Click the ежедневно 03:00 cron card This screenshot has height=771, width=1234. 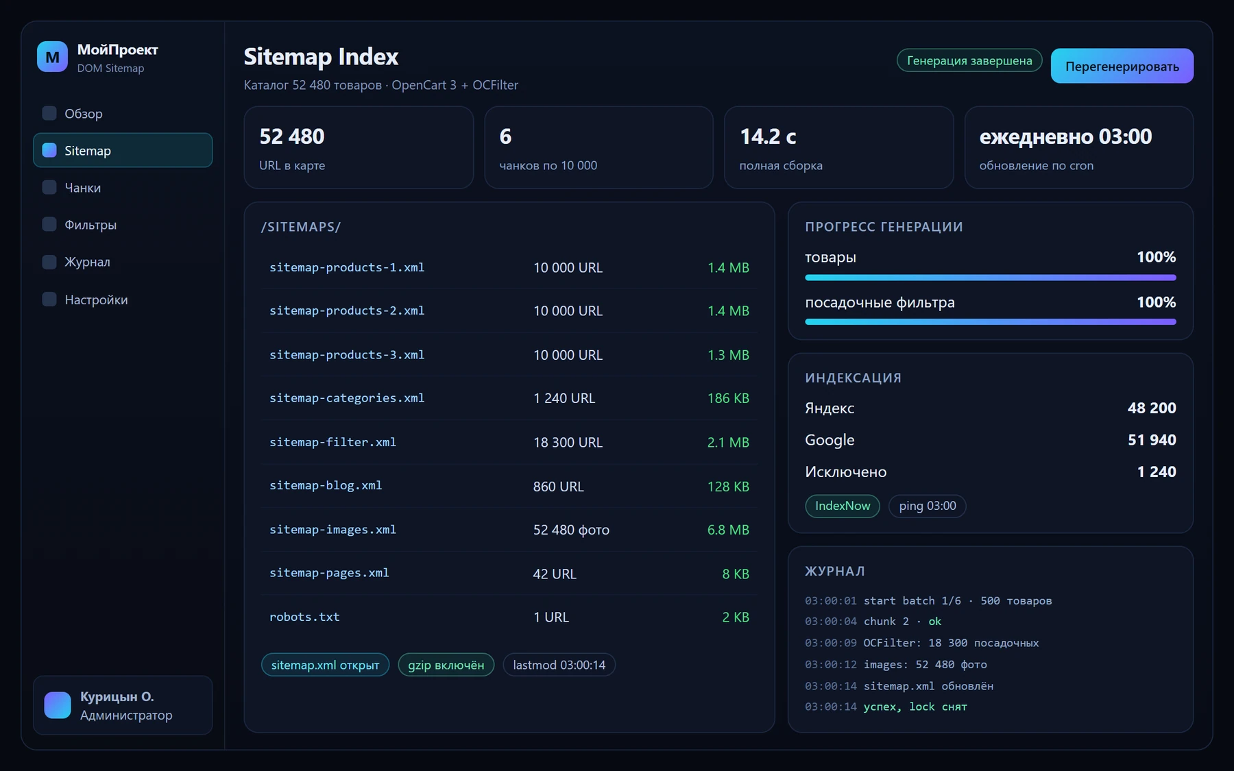pos(1079,147)
